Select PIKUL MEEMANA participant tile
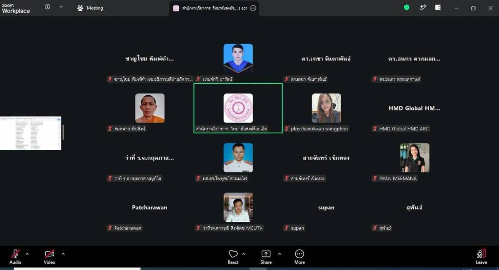Viewport: 499px width, 270px height. (414, 162)
